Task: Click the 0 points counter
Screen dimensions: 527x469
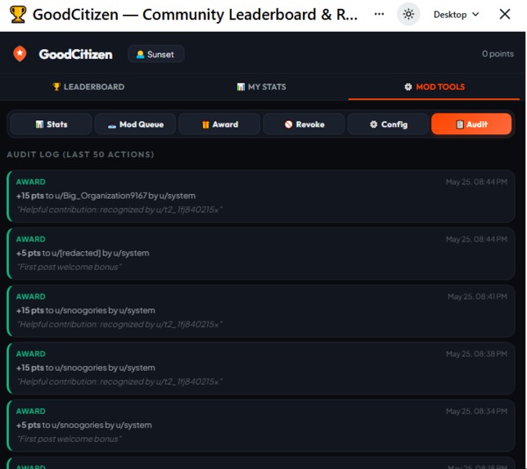Action: 498,54
